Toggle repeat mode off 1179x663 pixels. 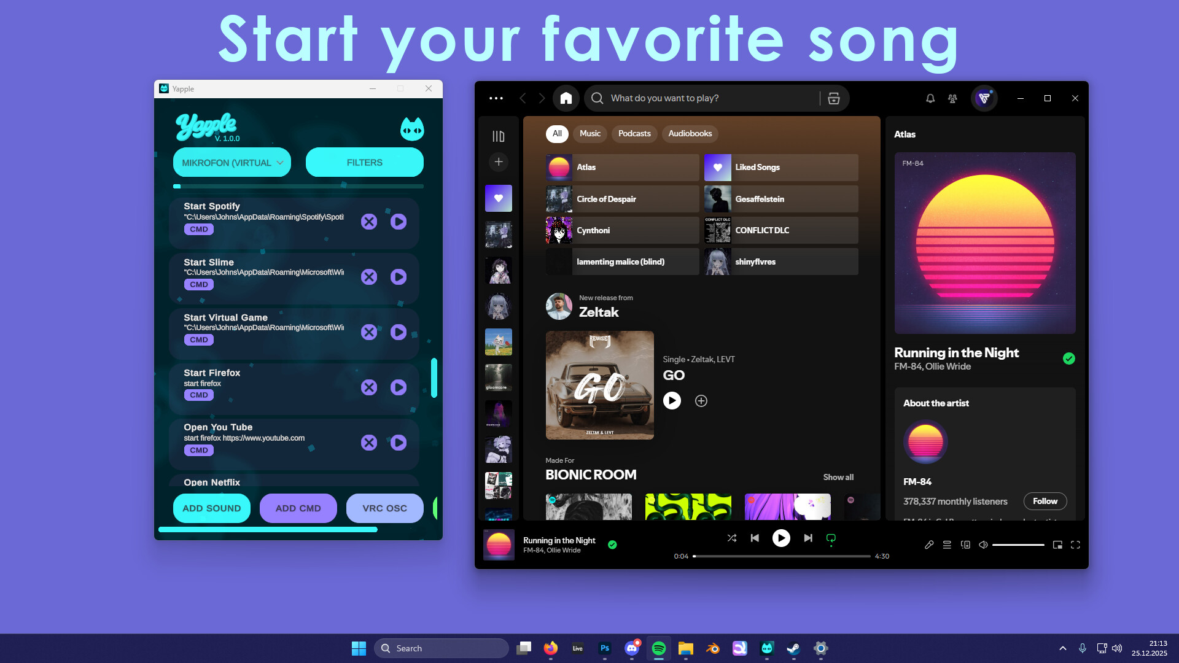830,538
